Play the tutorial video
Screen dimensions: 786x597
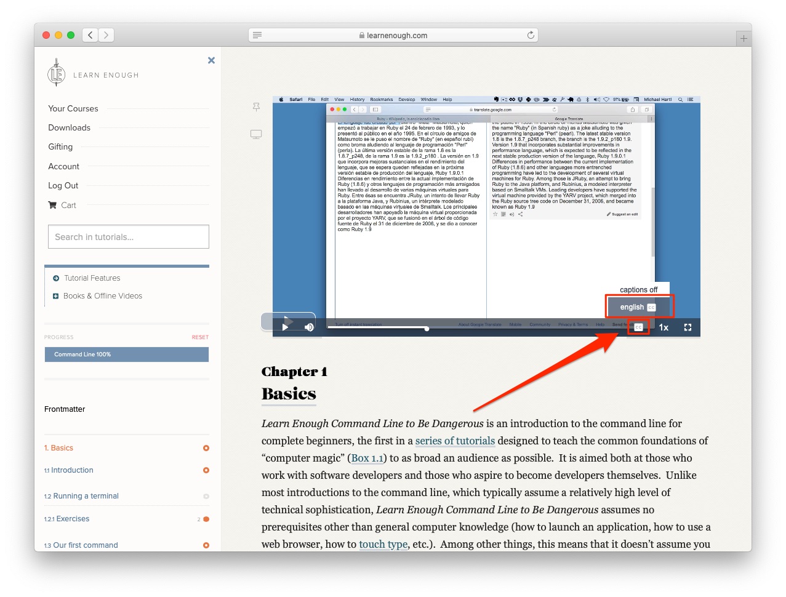pyautogui.click(x=285, y=327)
